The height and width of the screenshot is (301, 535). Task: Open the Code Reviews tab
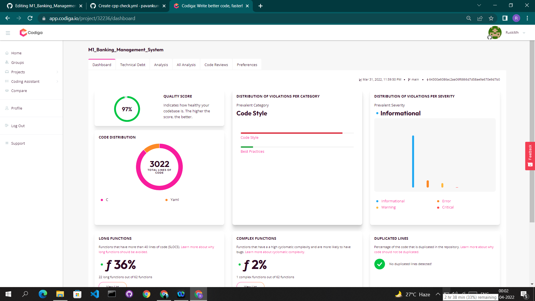(x=216, y=64)
